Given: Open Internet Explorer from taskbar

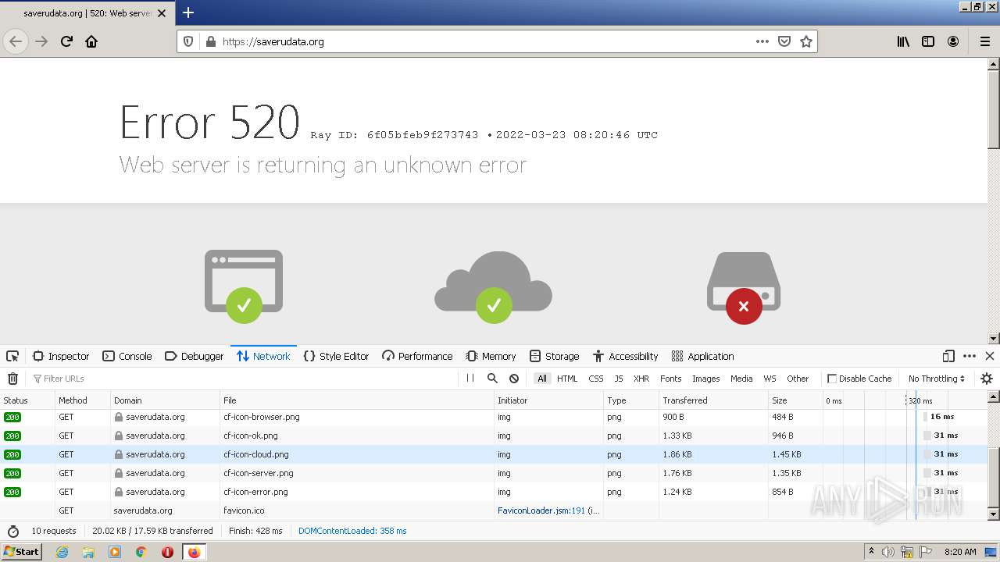Looking at the screenshot, I should [62, 552].
